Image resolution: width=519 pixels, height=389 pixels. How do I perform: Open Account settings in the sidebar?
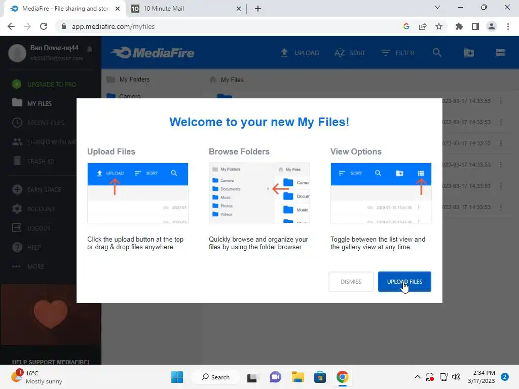coord(33,209)
